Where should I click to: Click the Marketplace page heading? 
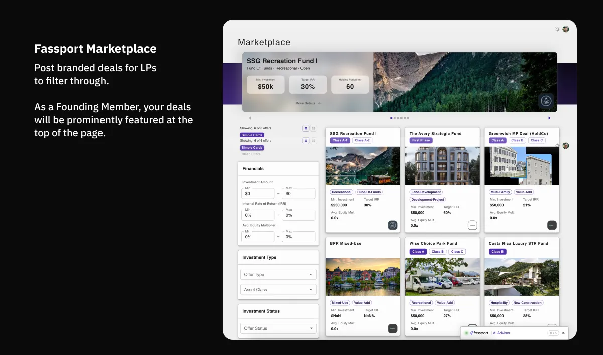coord(264,42)
